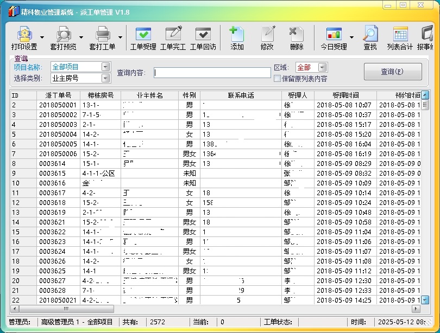Toggle the 保留原列表内容 checkbox
Viewport: 440px width, 333px height.
point(277,79)
